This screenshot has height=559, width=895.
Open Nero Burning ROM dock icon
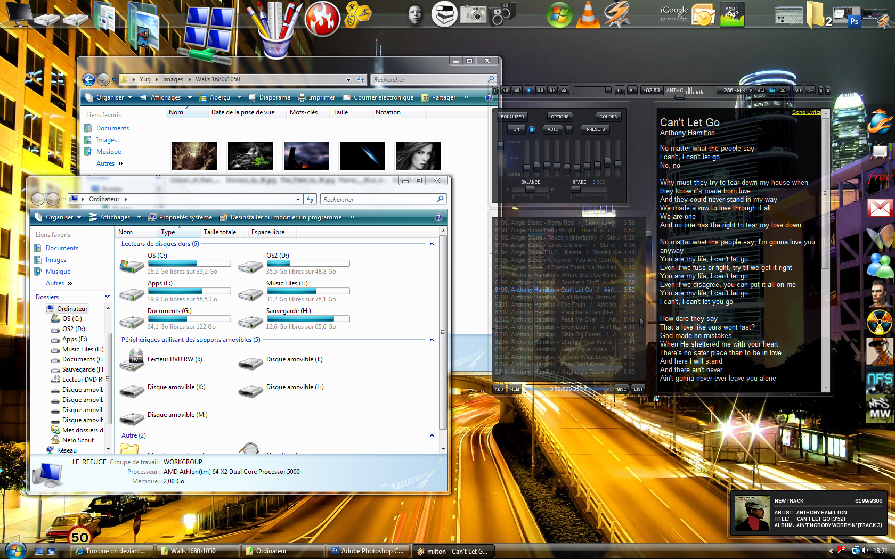pyautogui.click(x=322, y=18)
